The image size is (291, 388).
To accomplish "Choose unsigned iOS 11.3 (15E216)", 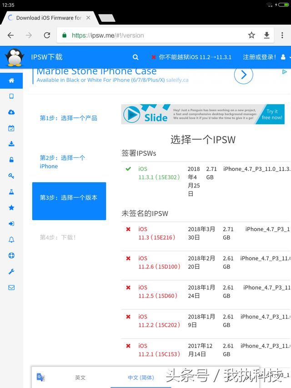I will [x=156, y=233].
